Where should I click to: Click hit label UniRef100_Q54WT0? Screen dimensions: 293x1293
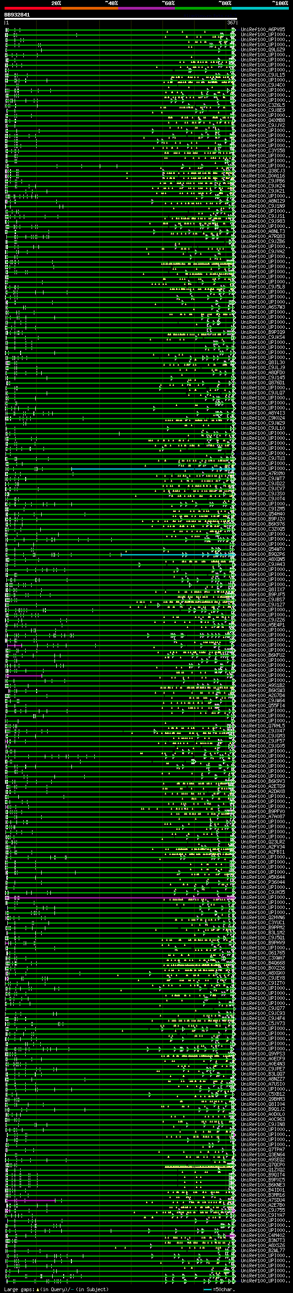coord(263,549)
